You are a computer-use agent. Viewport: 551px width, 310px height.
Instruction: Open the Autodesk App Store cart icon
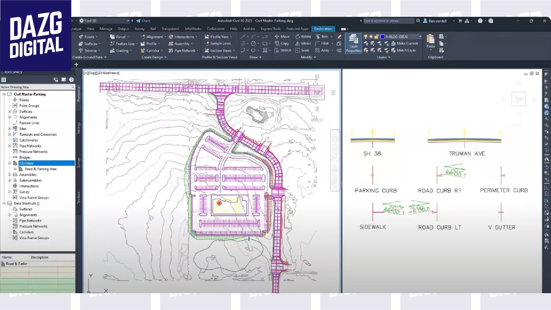click(460, 21)
